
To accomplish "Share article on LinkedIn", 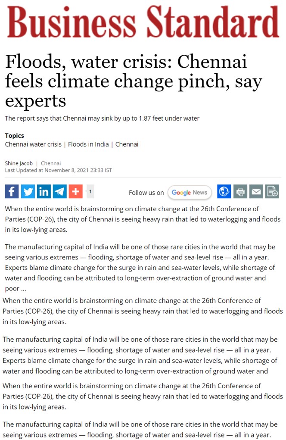I will coord(44,191).
